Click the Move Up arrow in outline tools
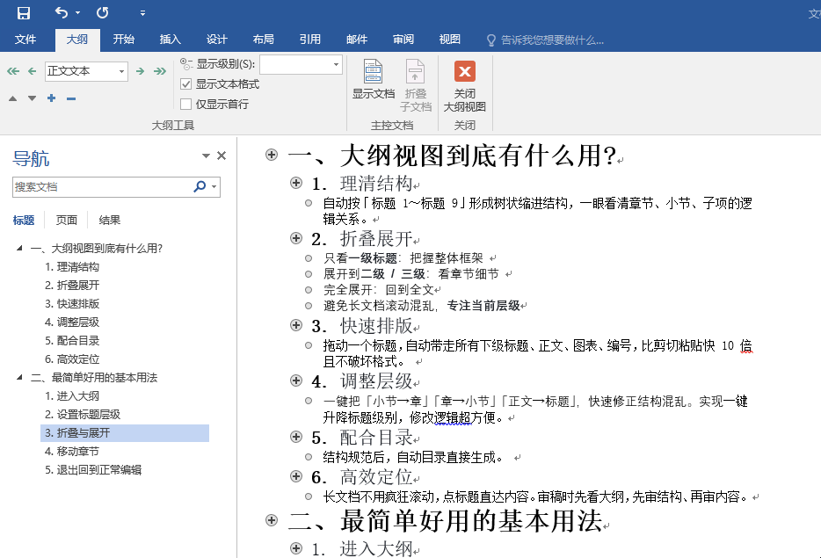This screenshot has height=558, width=821. tap(11, 98)
